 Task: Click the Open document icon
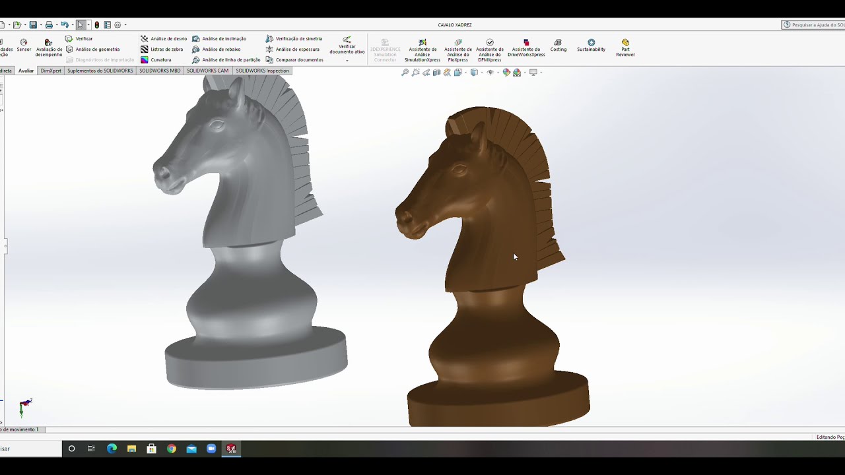(x=17, y=25)
